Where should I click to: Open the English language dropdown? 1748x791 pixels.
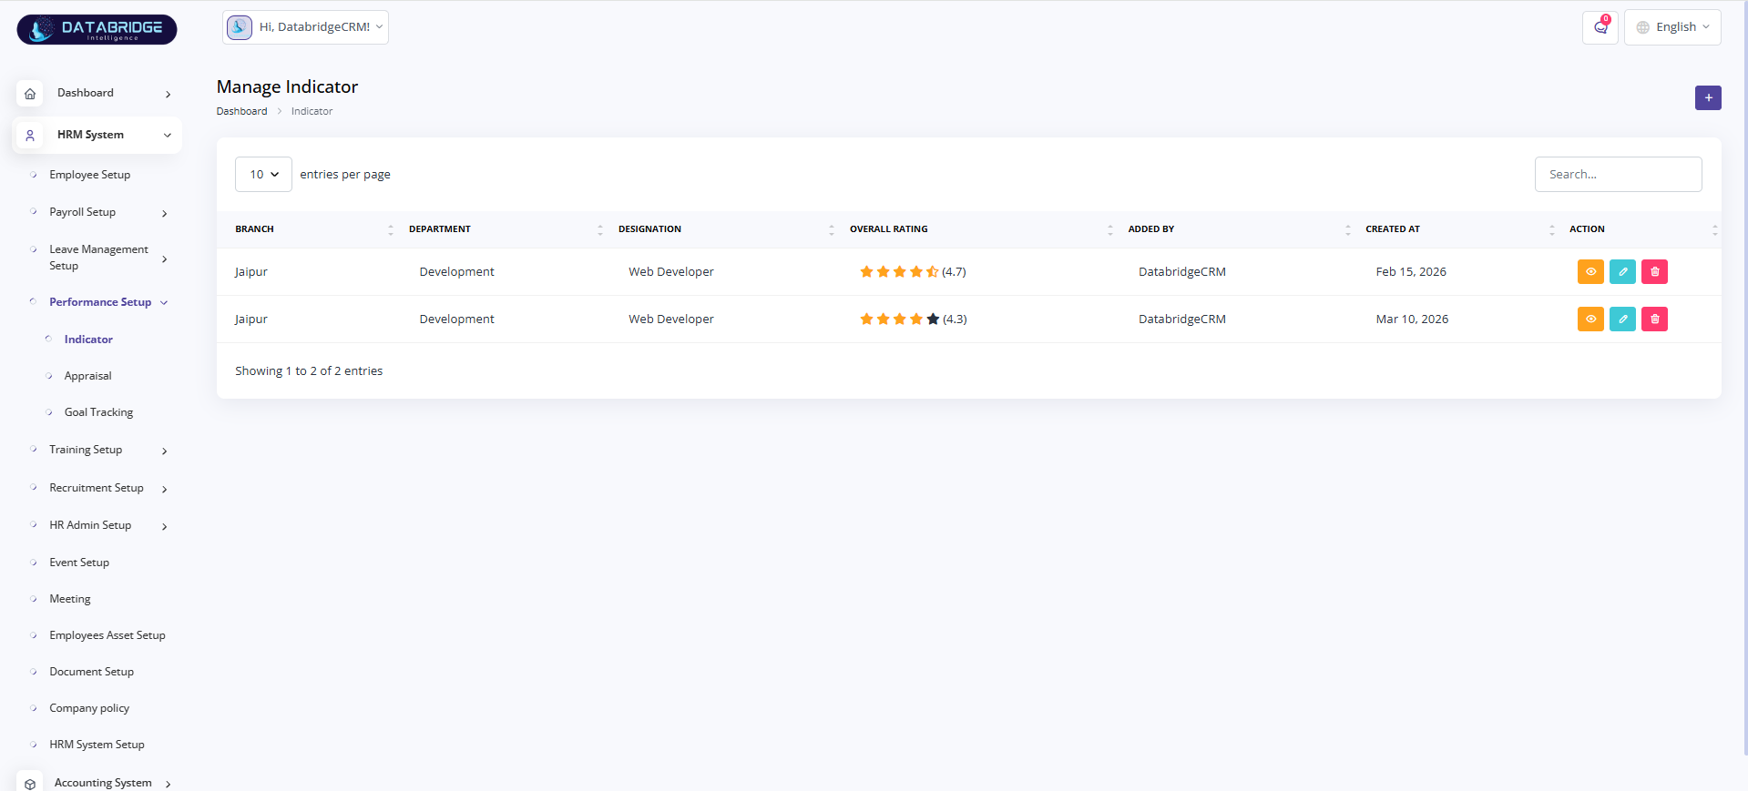[x=1672, y=27]
